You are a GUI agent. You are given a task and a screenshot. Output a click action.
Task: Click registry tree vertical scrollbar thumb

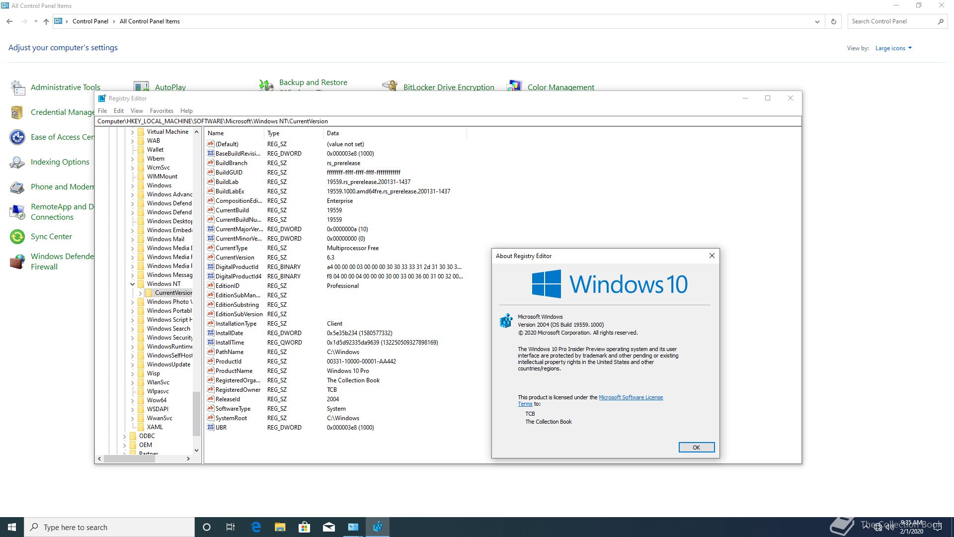196,413
